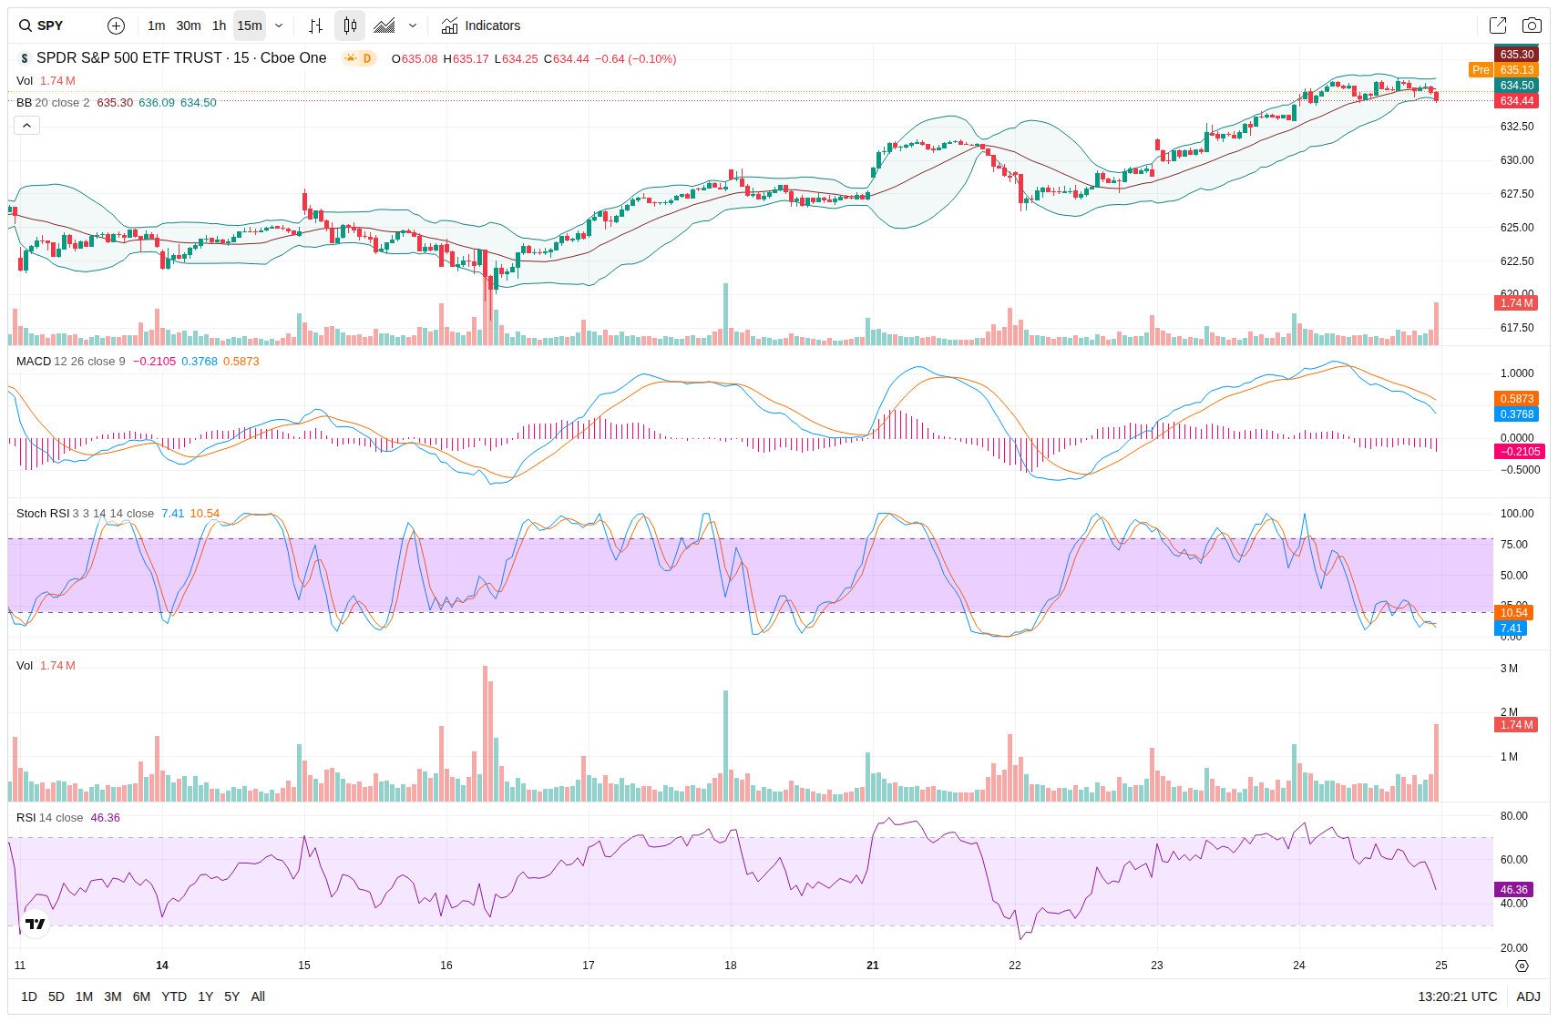
Task: Set the date range to 1D
Action: click(x=29, y=996)
